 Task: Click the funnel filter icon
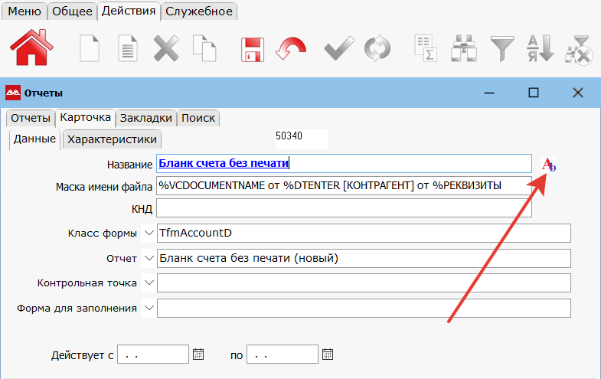click(502, 49)
